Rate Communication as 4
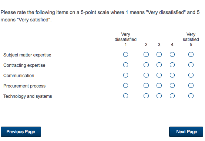The width and height of the screenshot is (205, 141). (172, 75)
